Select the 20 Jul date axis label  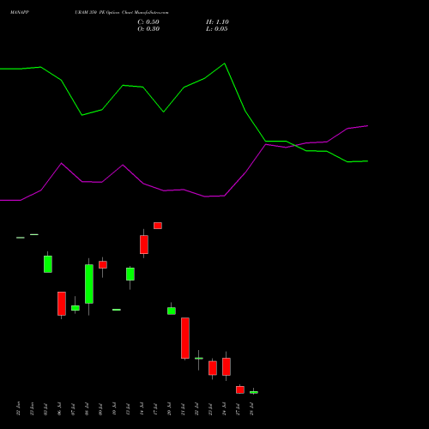[169, 408]
